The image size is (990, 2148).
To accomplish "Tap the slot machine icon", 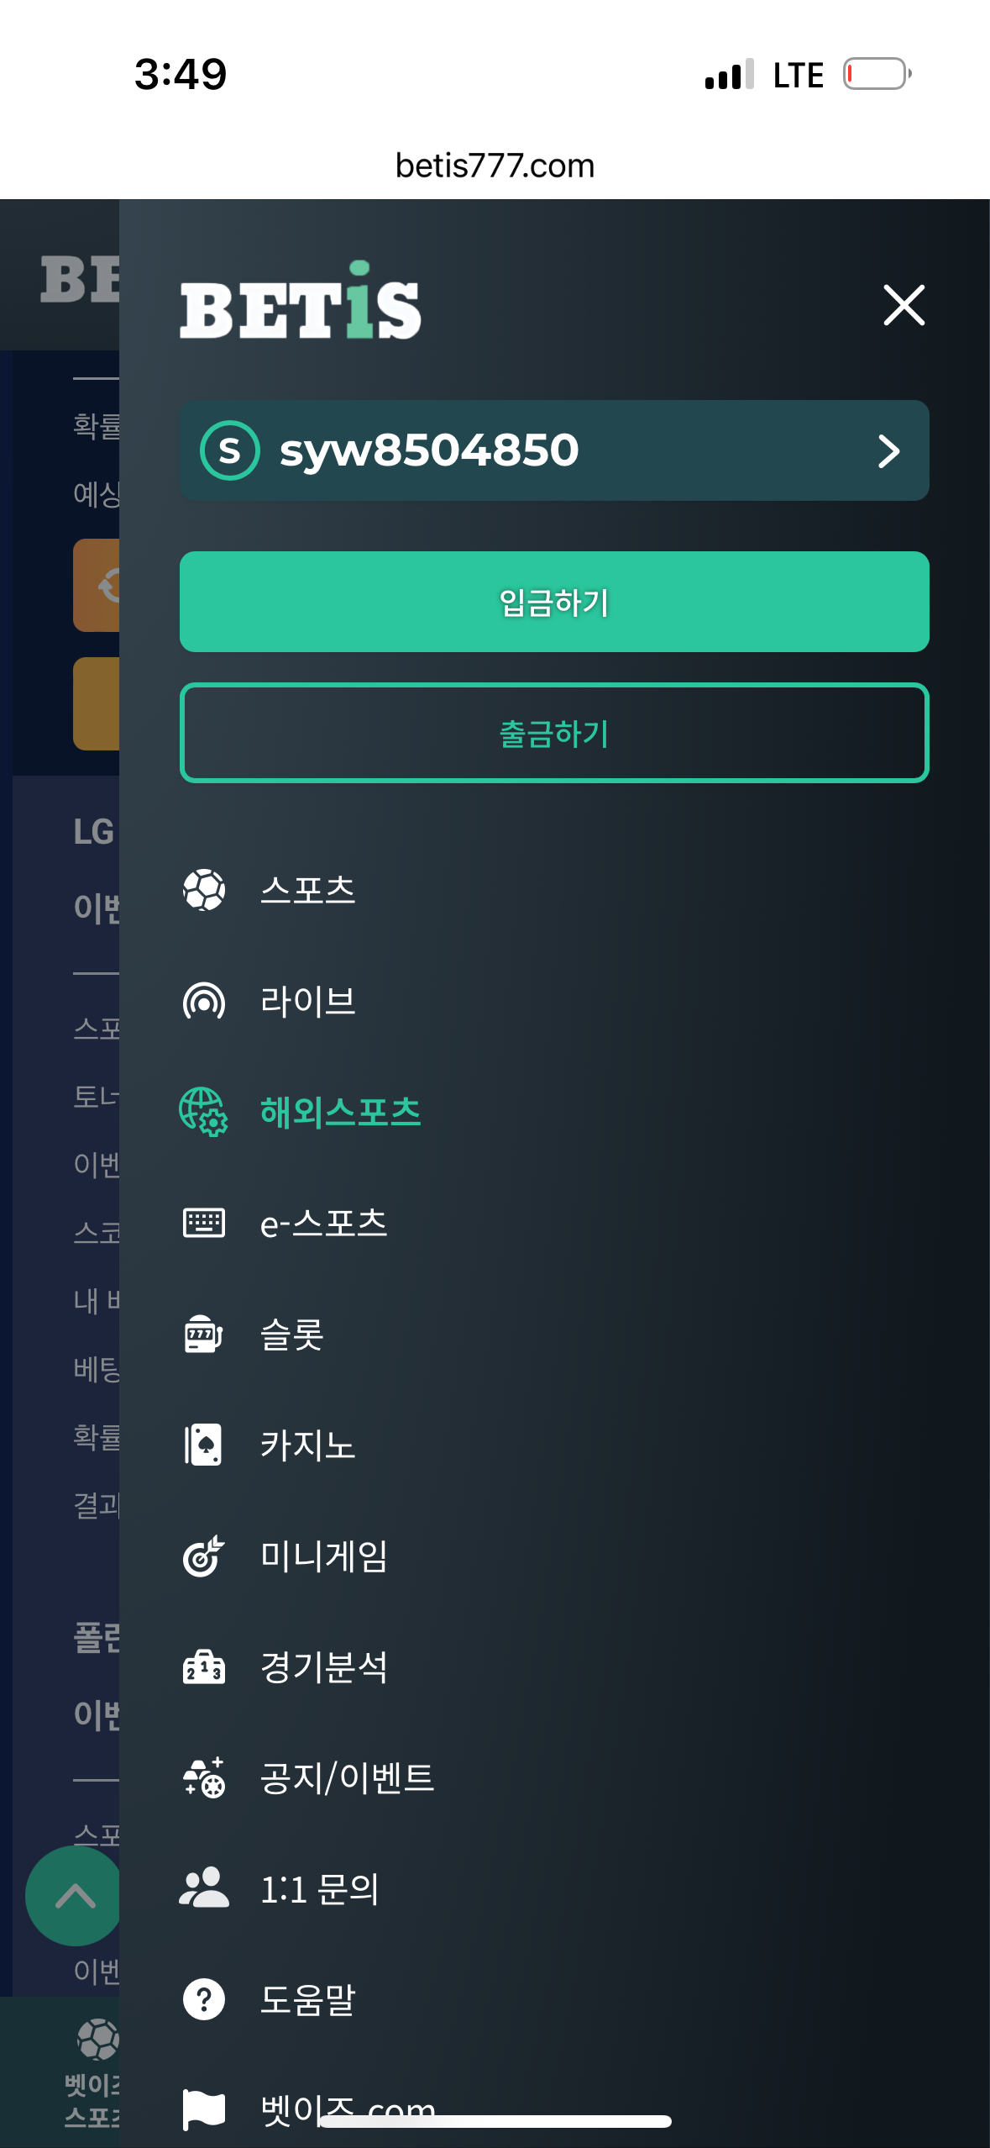I will pos(204,1334).
